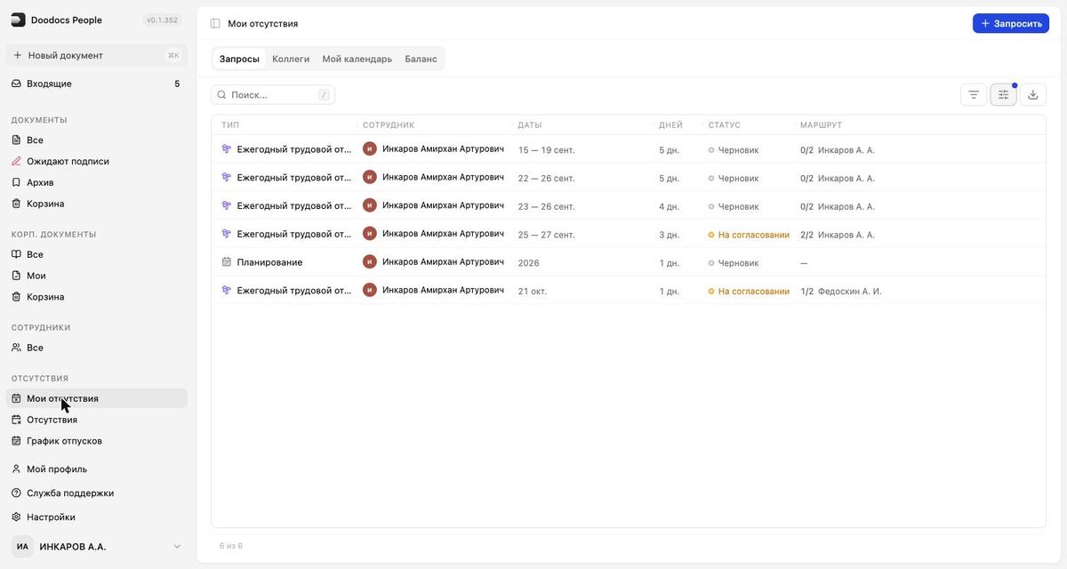Click the pen icon for Ожидают подписи
The image size is (1067, 569).
(16, 161)
